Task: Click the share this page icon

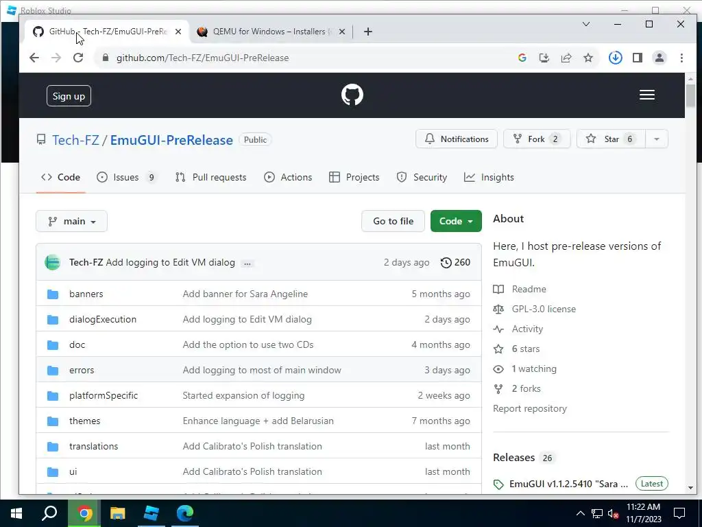Action: pos(566,58)
